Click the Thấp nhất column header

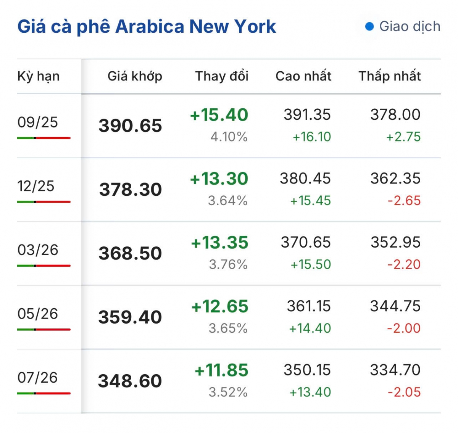click(x=390, y=76)
